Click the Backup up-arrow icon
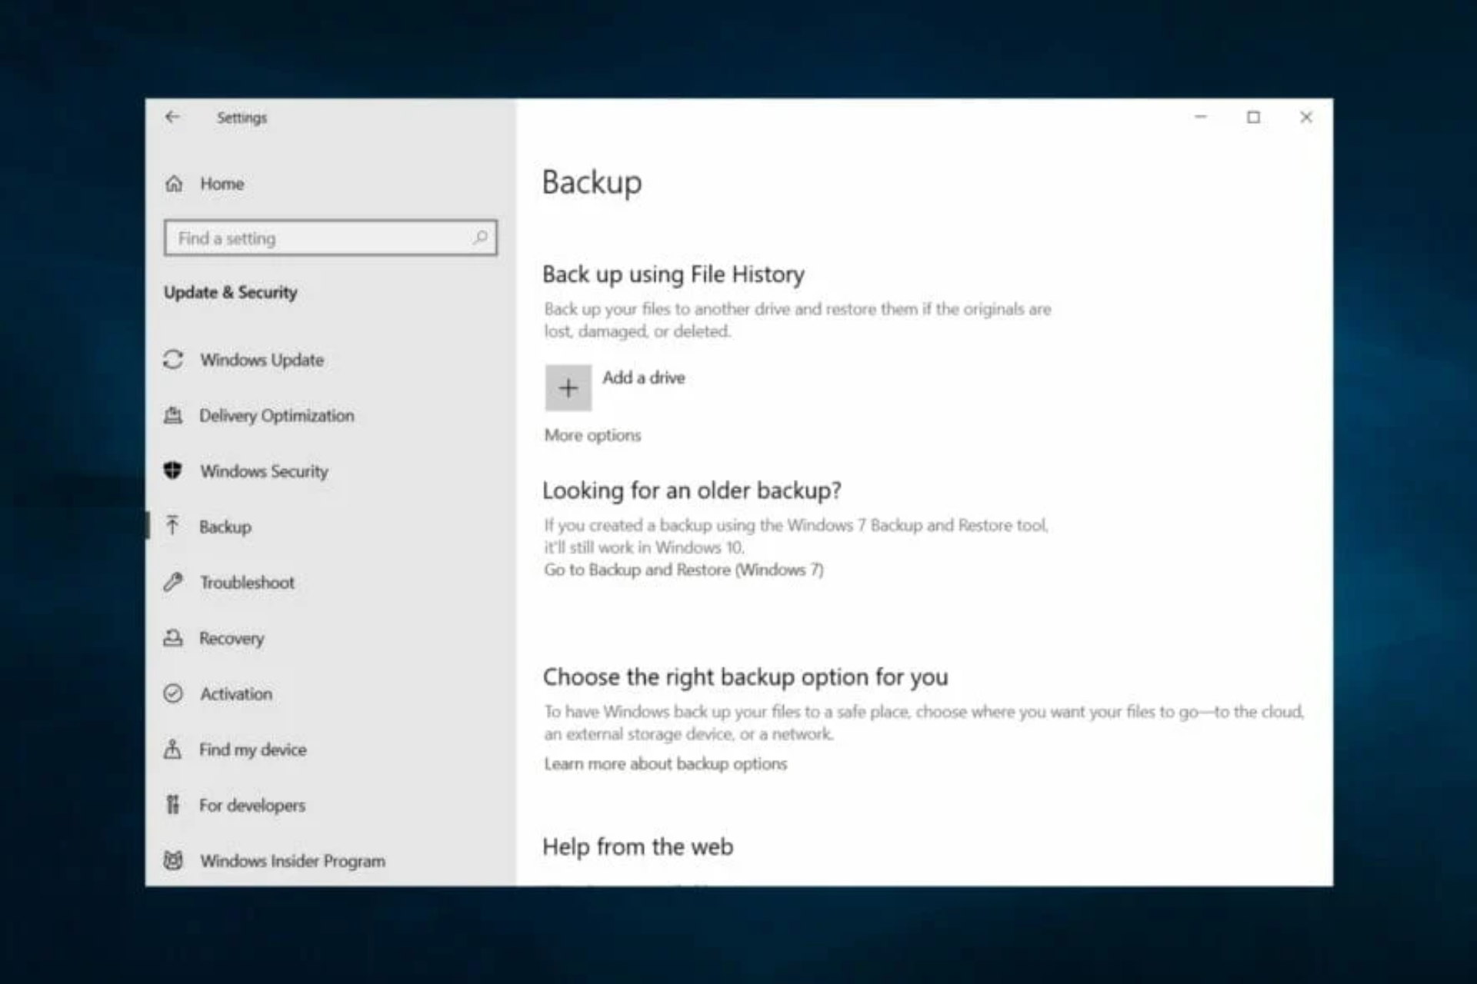 (173, 526)
